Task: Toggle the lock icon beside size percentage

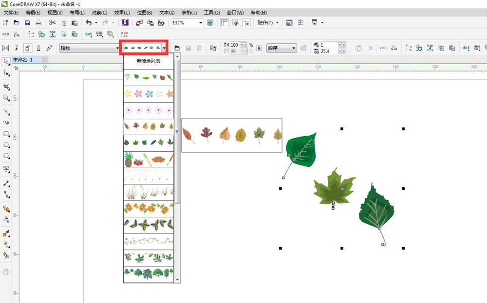Action: point(259,48)
